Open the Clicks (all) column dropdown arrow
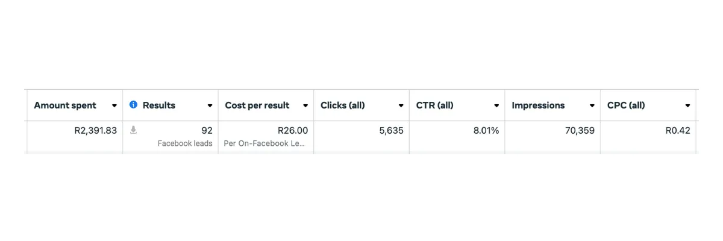The width and height of the screenshot is (723, 241). coord(401,105)
